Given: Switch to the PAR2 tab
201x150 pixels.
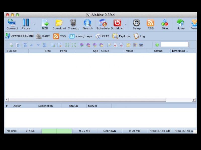Looking at the screenshot, I should [43, 36].
